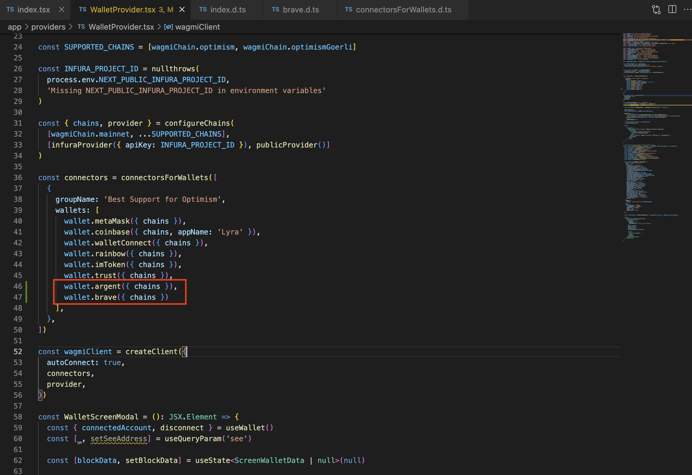Image resolution: width=692 pixels, height=475 pixels.
Task: Click the createClient function call
Action: pos(151,352)
